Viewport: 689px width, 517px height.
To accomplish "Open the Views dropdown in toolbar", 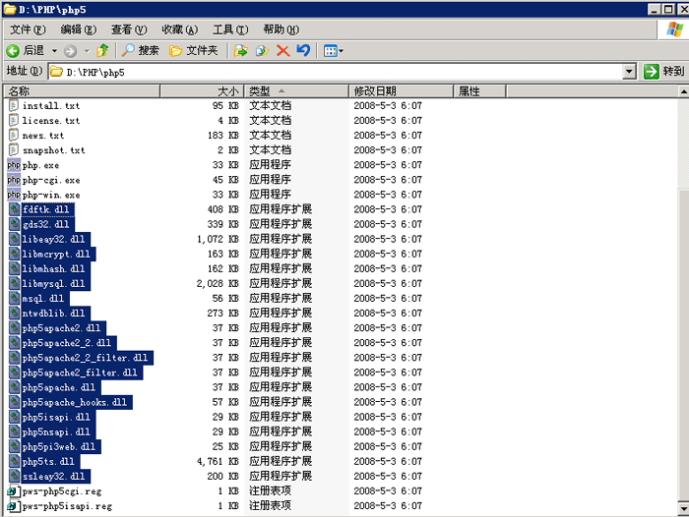I will [x=333, y=50].
